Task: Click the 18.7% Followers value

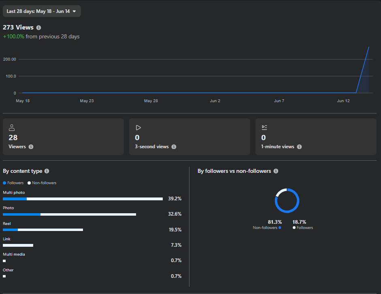Action: pyautogui.click(x=299, y=222)
